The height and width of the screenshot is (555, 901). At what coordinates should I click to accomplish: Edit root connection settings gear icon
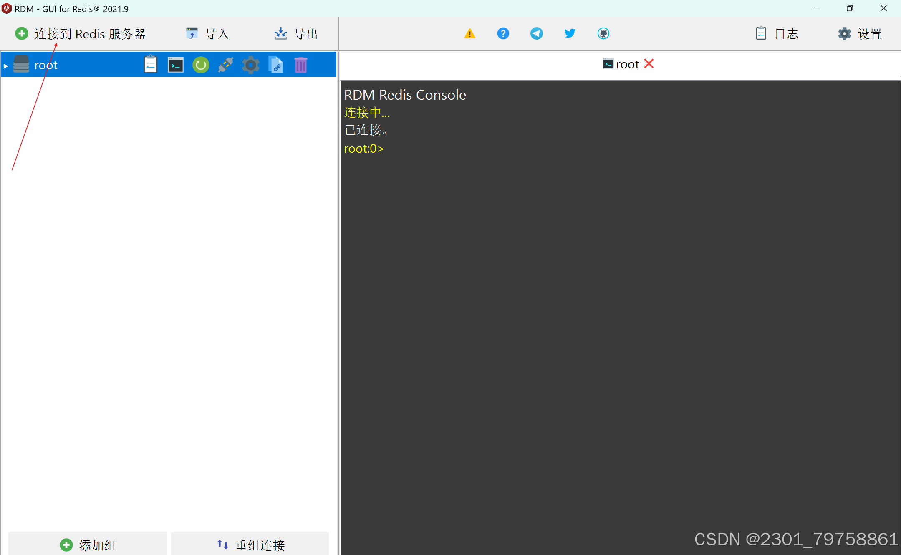point(251,65)
